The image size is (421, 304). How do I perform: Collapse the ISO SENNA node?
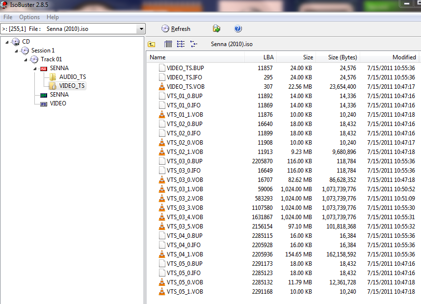pyautogui.click(x=35, y=69)
